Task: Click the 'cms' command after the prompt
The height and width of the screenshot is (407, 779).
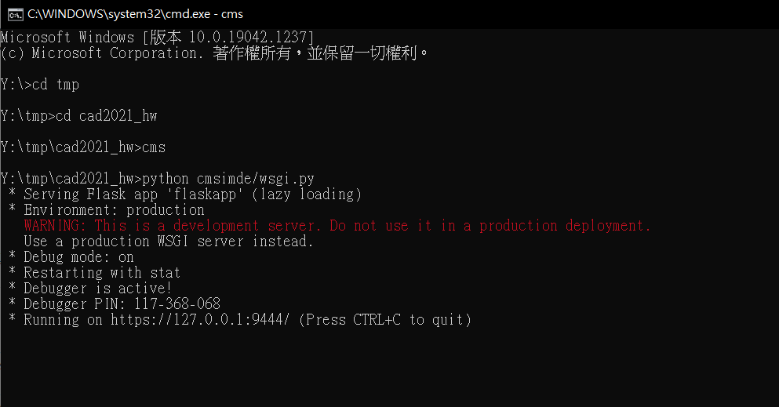Action: [x=154, y=147]
